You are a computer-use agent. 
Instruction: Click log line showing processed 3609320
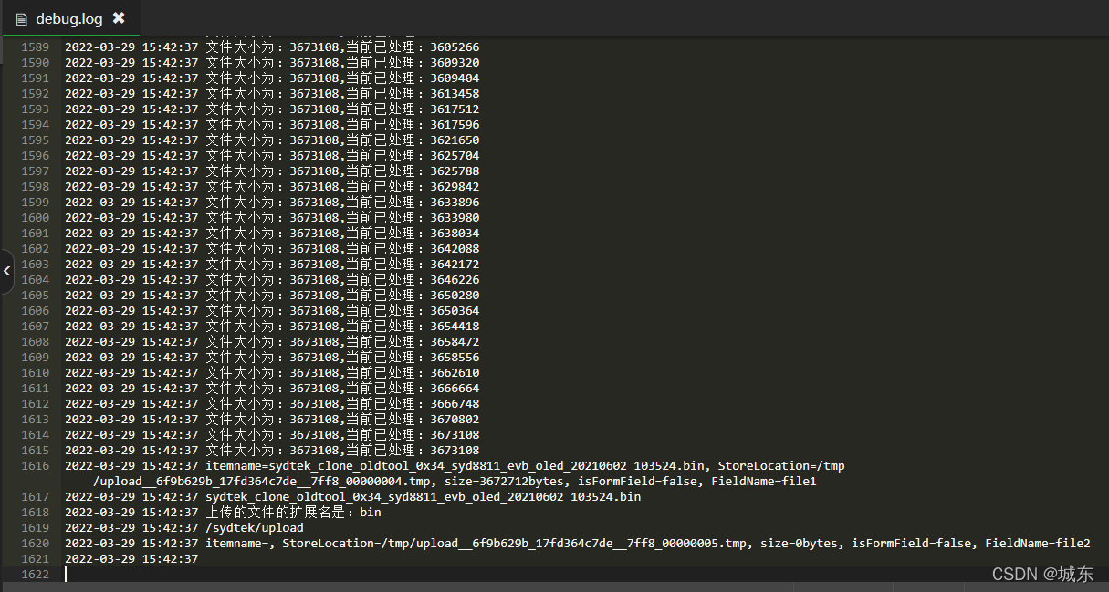click(x=272, y=63)
